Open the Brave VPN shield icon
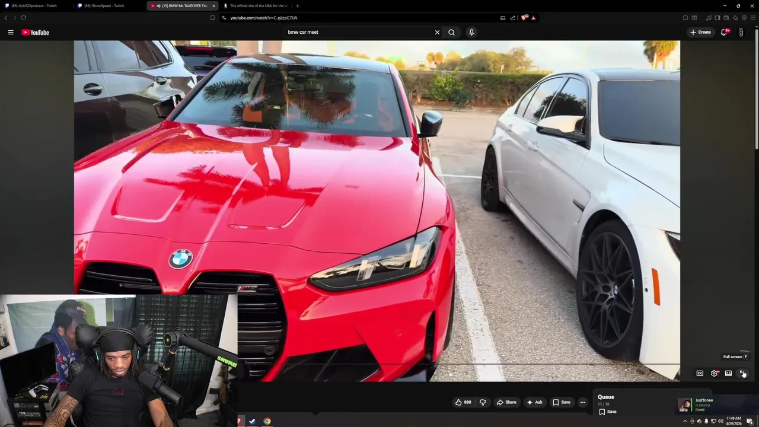The width and height of the screenshot is (759, 427). pos(744,18)
